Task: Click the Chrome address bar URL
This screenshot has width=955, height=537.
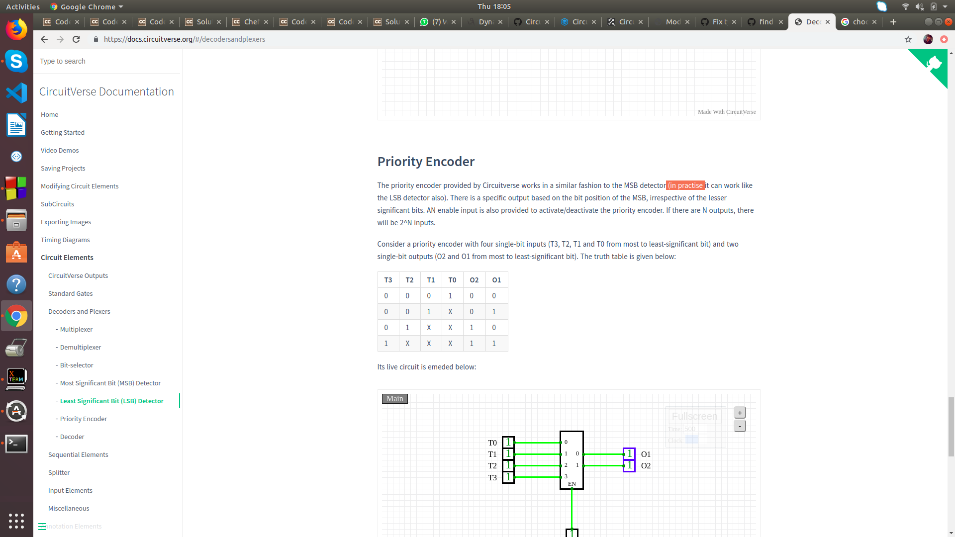Action: pos(185,39)
